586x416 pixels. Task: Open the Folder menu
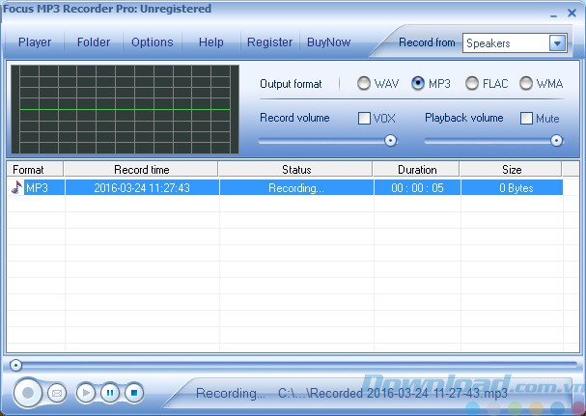click(x=94, y=42)
